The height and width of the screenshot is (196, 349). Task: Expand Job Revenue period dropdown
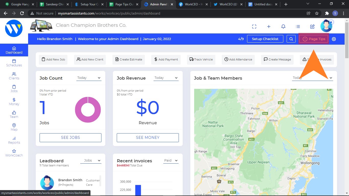tap(166, 78)
